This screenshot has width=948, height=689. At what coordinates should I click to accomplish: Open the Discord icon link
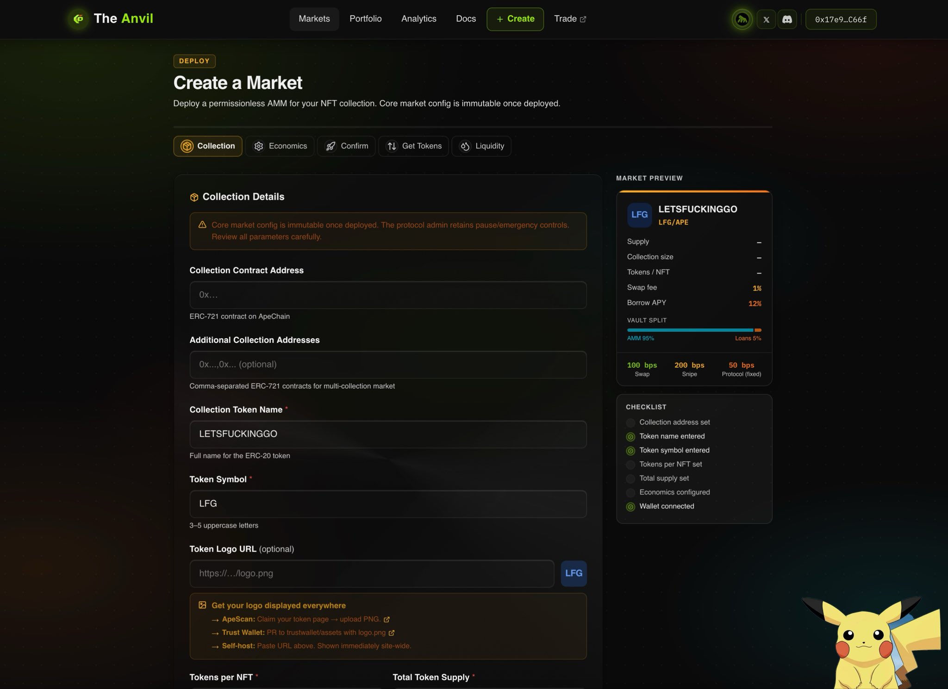[787, 19]
